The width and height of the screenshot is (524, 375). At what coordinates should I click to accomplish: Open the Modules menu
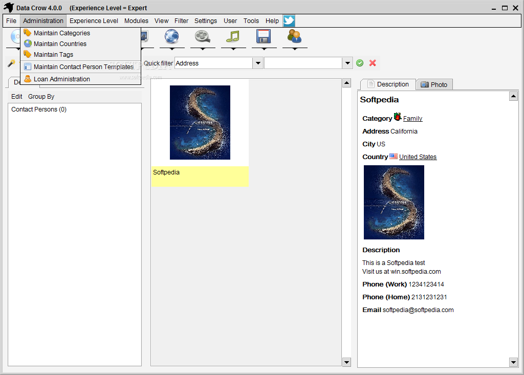(x=136, y=21)
